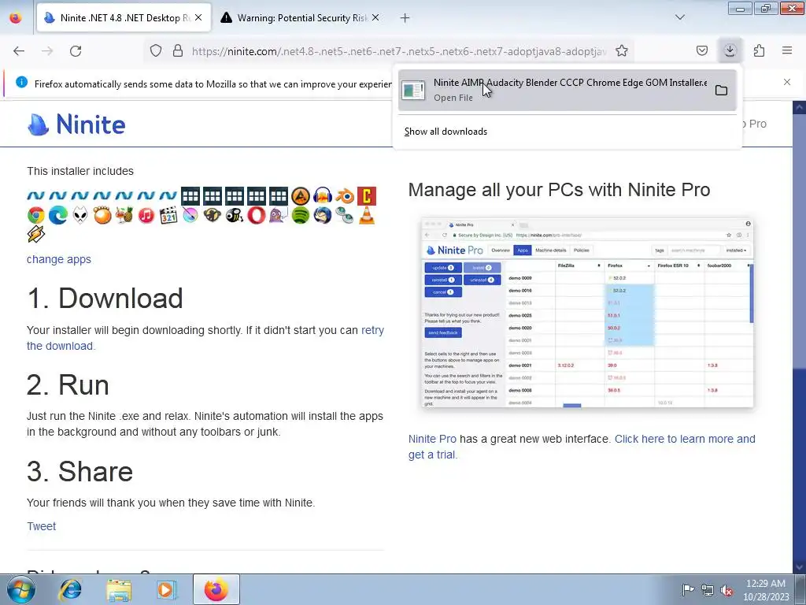
Task: Click the network tray icon
Action: tap(708, 590)
